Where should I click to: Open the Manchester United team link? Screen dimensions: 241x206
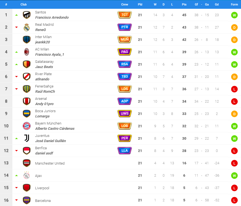click(x=50, y=163)
